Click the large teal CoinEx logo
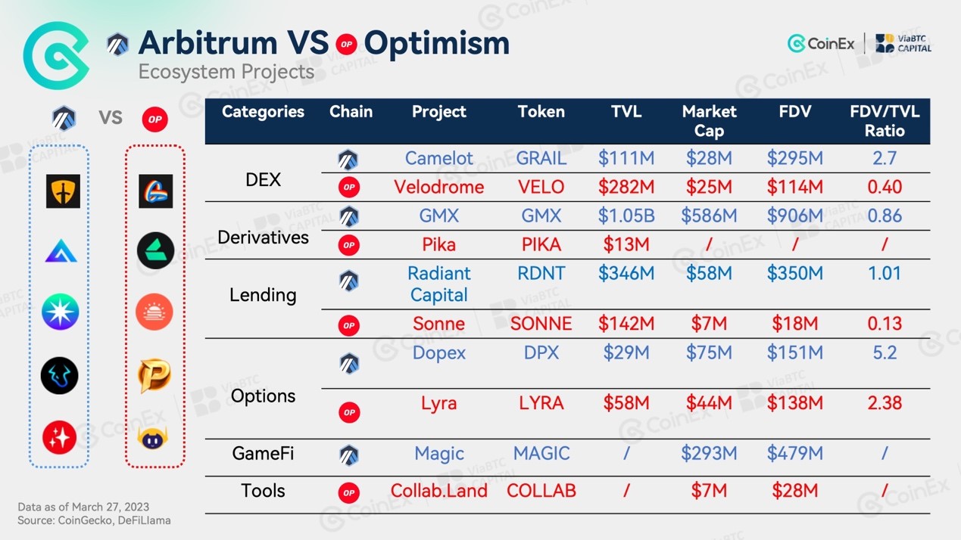The height and width of the screenshot is (540, 961). coord(57,56)
